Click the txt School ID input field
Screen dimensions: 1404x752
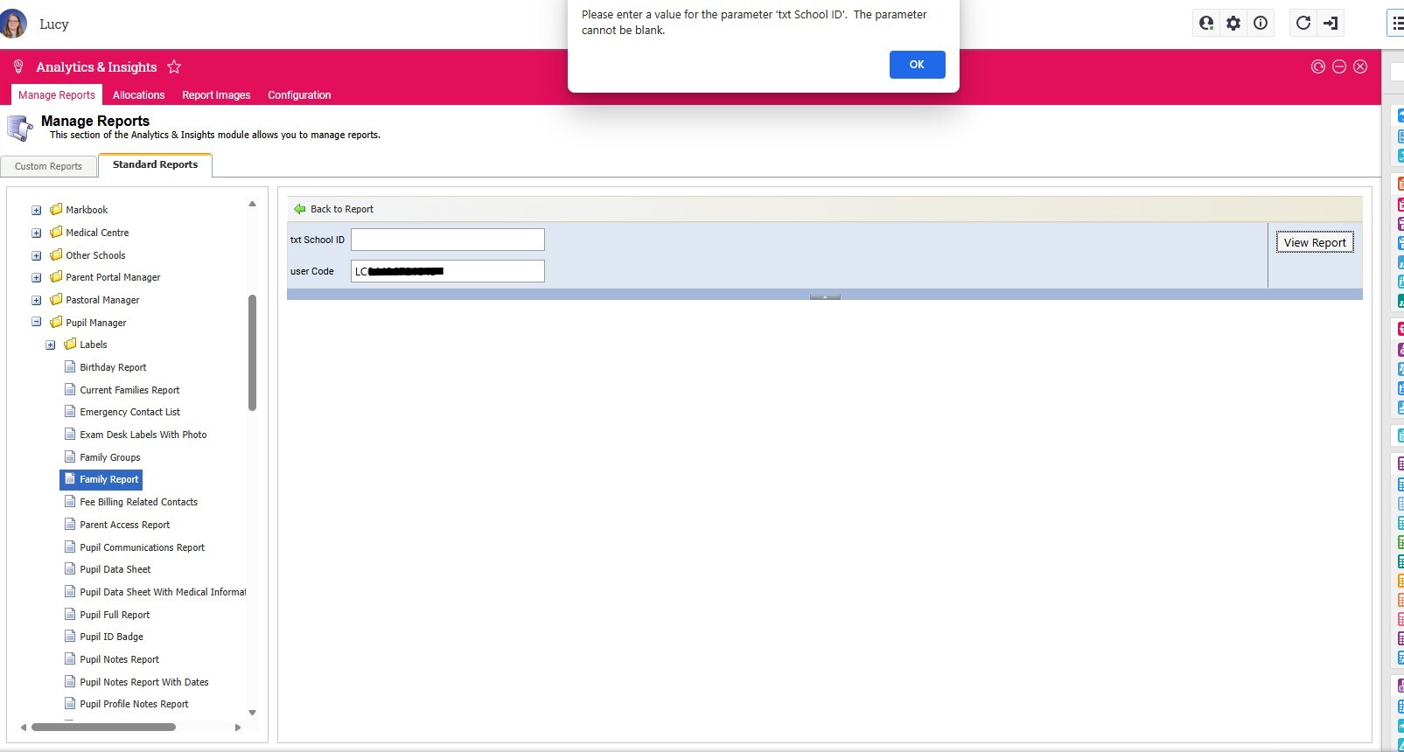pos(448,240)
